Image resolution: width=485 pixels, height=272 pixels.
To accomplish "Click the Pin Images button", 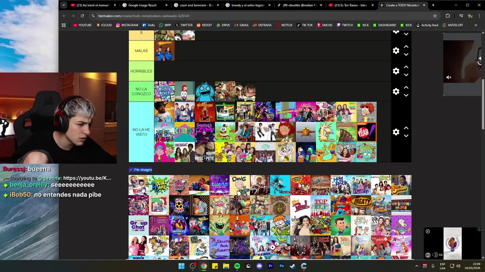I will coord(140,170).
